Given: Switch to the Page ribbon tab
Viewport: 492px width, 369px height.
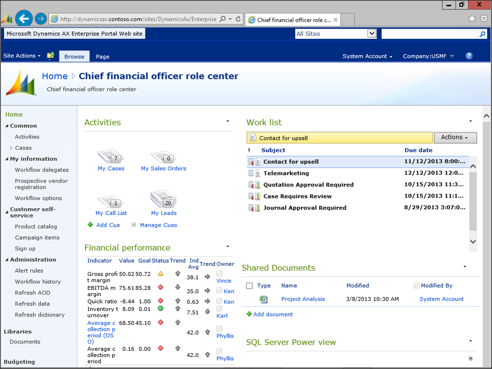Looking at the screenshot, I should pyautogui.click(x=103, y=56).
